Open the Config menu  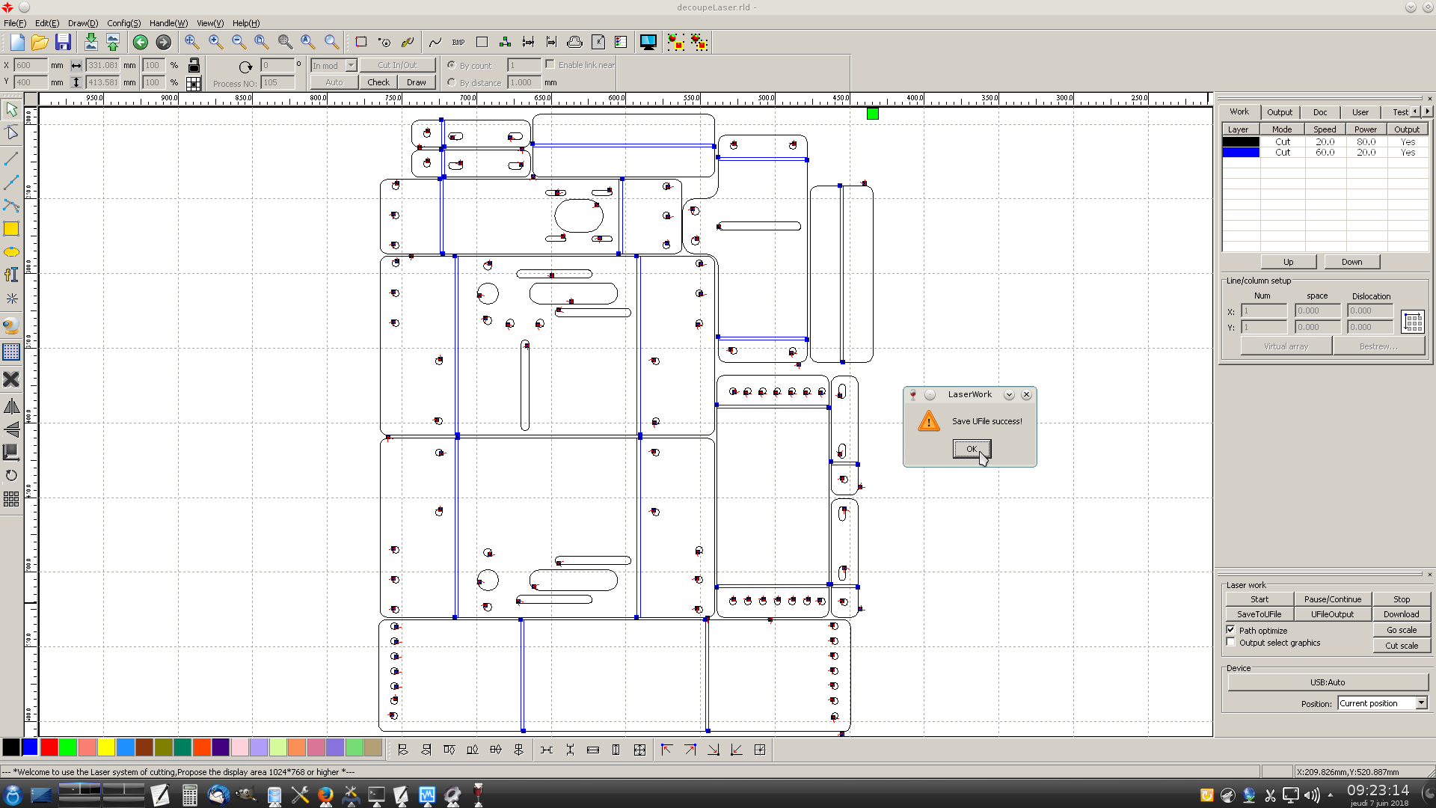point(123,23)
